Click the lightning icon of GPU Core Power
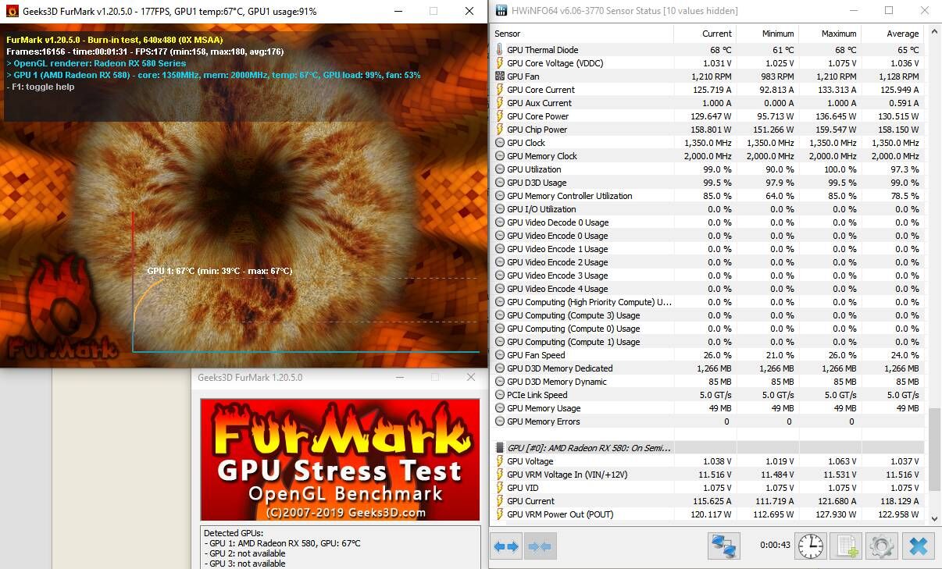942x569 pixels. click(x=500, y=116)
